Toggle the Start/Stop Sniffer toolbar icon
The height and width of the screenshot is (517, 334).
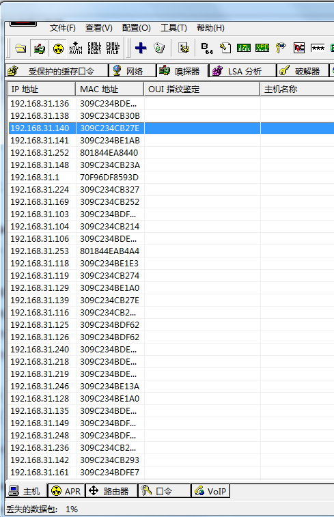click(x=40, y=48)
